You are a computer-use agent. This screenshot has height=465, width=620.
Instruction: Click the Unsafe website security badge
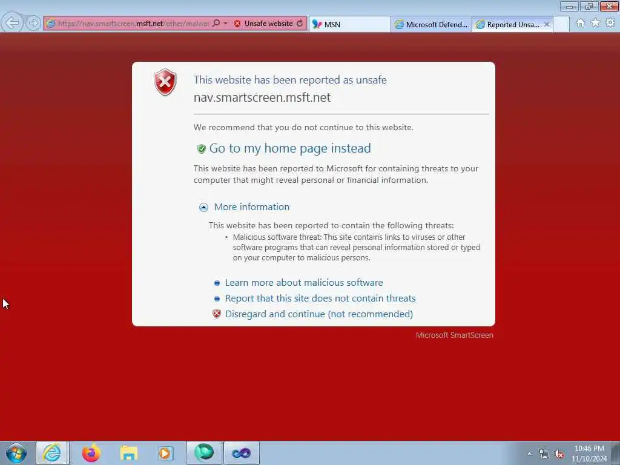click(264, 24)
